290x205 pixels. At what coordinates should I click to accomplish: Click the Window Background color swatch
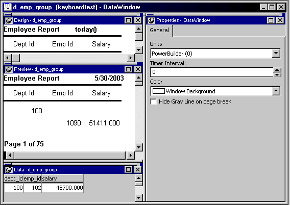click(x=158, y=91)
